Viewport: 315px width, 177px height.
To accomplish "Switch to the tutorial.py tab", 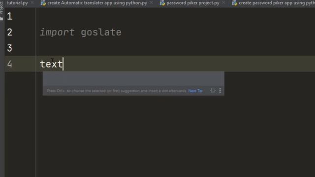I will (x=17, y=3).
